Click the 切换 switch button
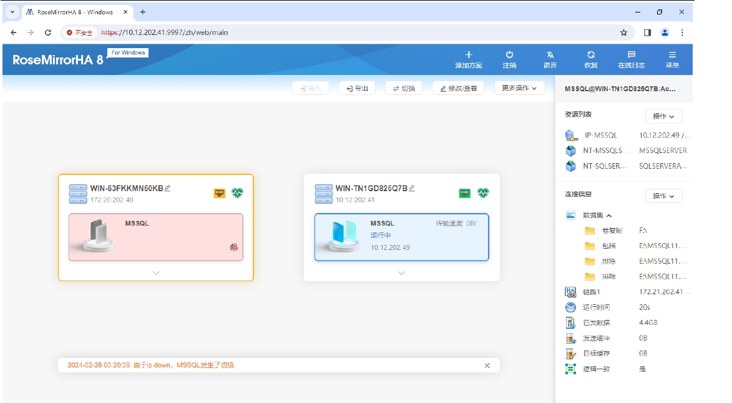Screen dimensions: 732x403 [x=404, y=88]
